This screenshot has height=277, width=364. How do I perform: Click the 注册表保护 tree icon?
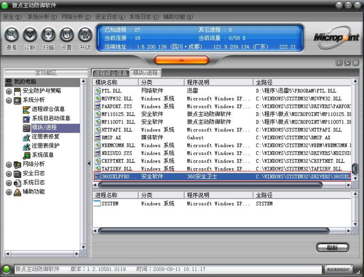(x=27, y=147)
